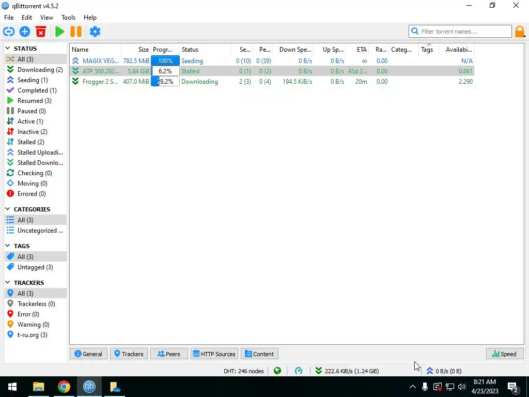Select the Frogger 2 S... torrent row

click(272, 82)
